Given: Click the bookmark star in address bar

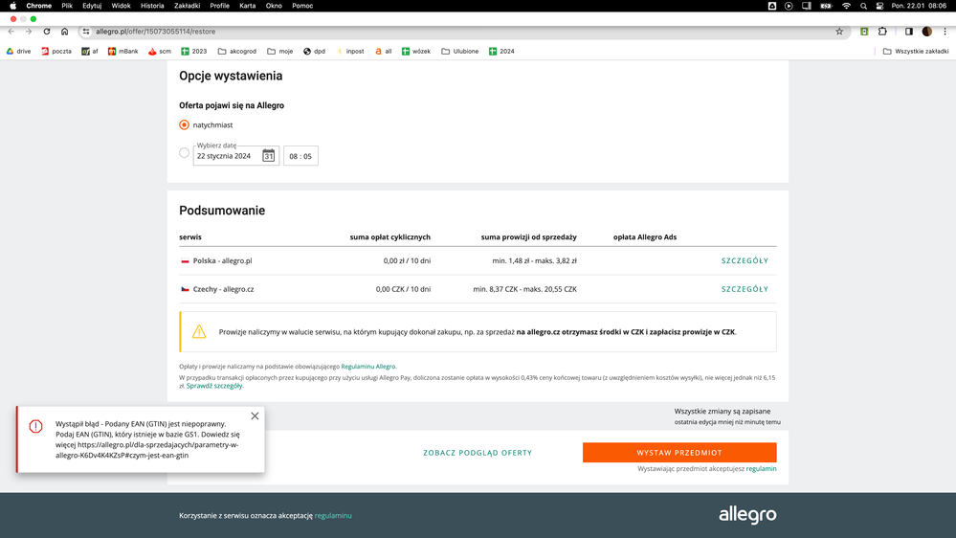Looking at the screenshot, I should [x=839, y=32].
